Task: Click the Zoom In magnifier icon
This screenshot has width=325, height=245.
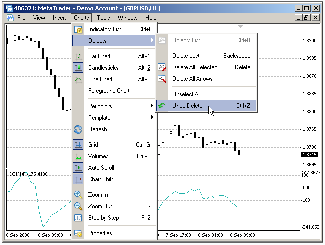Action: pos(78,195)
